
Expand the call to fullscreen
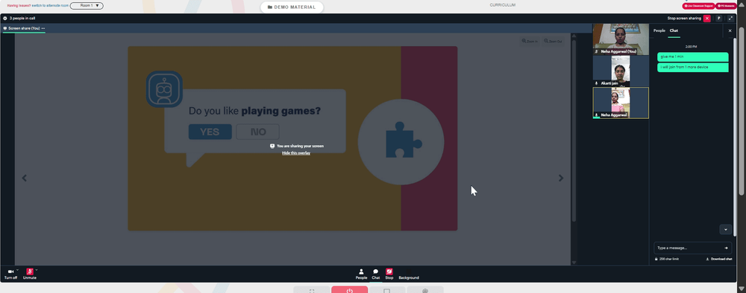(731, 18)
